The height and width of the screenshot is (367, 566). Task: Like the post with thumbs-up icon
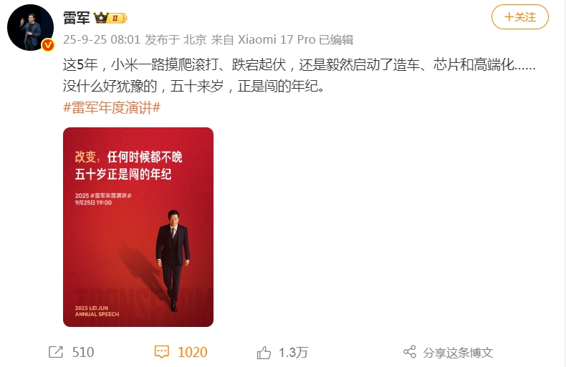(x=264, y=353)
